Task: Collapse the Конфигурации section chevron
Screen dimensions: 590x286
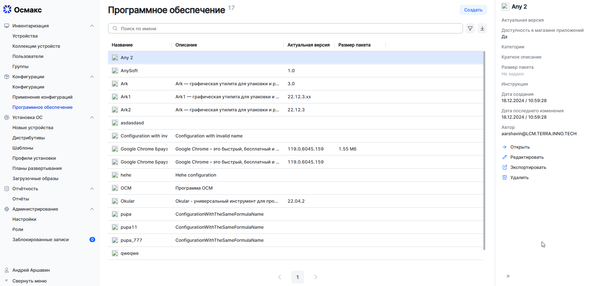Action: click(92, 77)
